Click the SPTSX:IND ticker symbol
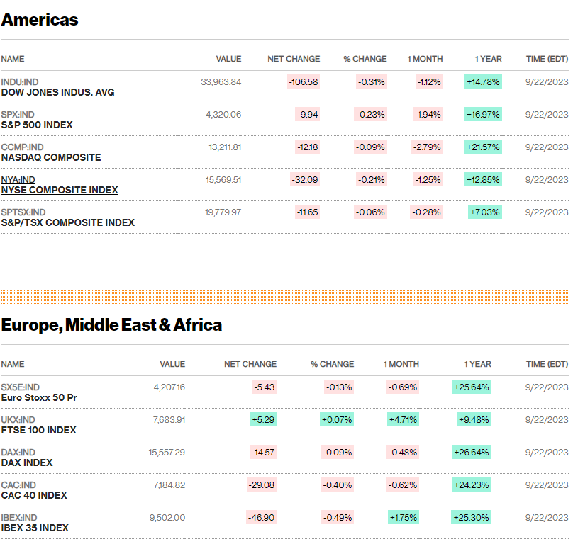 pos(23,212)
